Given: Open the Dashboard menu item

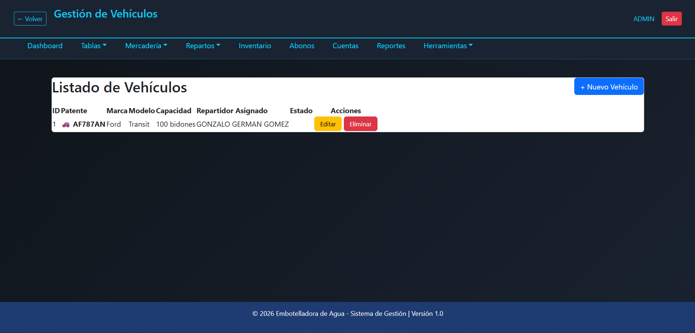Looking at the screenshot, I should click(45, 46).
